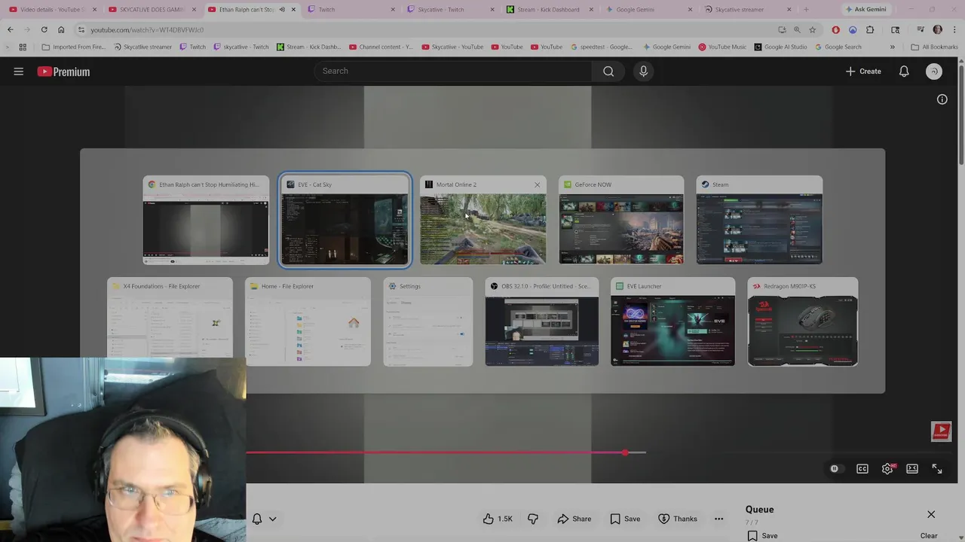Toggle autoplay switch in player
The image size is (965, 542).
tap(835, 468)
